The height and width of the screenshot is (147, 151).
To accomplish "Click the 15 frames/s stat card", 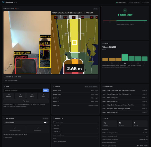I will pyautogui.click(x=110, y=124).
